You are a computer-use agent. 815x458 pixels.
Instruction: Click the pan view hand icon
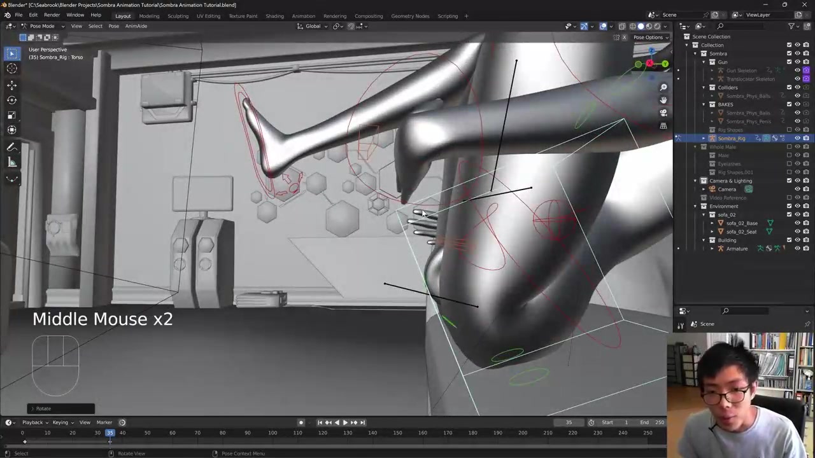click(663, 100)
